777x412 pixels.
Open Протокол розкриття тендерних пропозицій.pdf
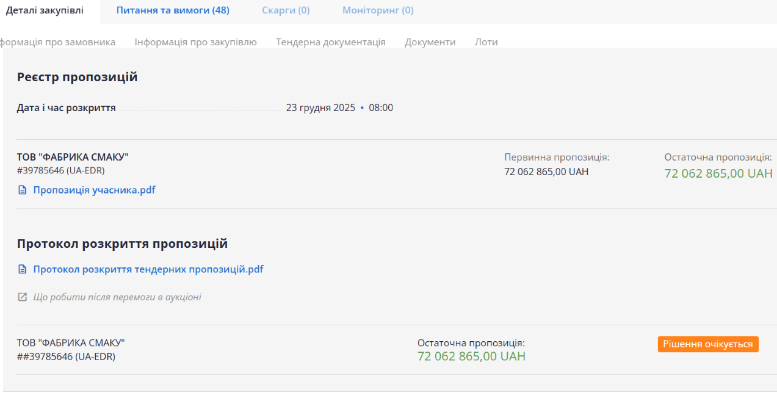tap(148, 269)
